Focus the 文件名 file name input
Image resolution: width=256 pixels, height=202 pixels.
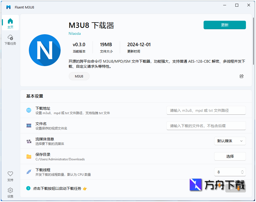point(206,126)
